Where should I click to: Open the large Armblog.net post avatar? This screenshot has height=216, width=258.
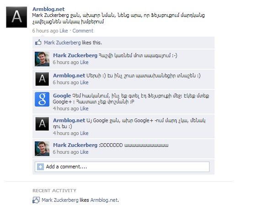coord(16,17)
